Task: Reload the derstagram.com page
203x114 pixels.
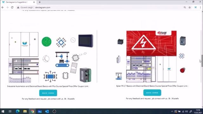Action: pos(12,8)
